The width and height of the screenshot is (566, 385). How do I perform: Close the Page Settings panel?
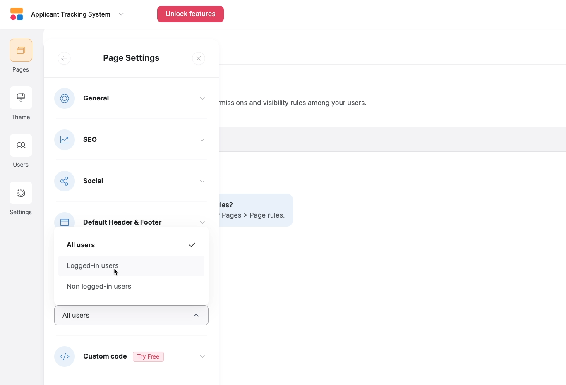pyautogui.click(x=199, y=58)
